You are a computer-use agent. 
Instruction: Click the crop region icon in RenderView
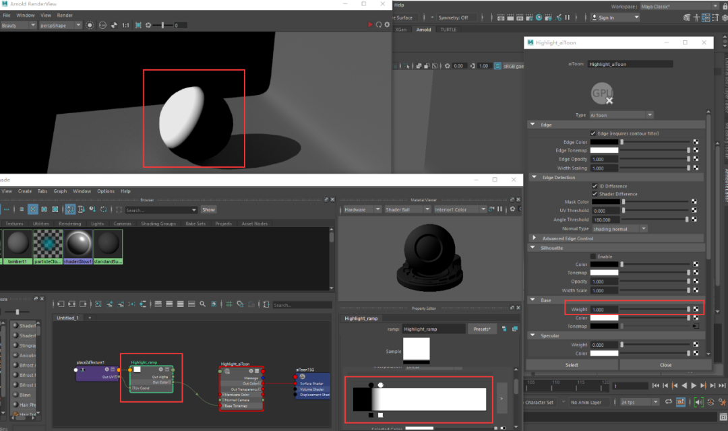click(138, 25)
